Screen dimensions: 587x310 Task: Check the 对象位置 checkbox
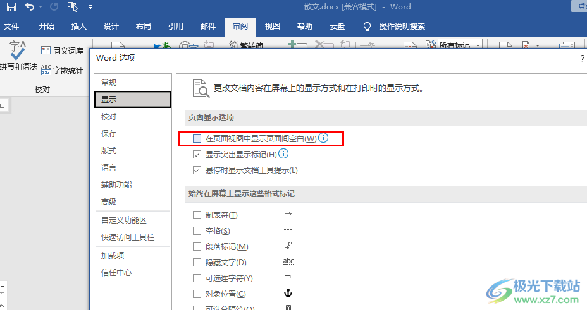197,294
